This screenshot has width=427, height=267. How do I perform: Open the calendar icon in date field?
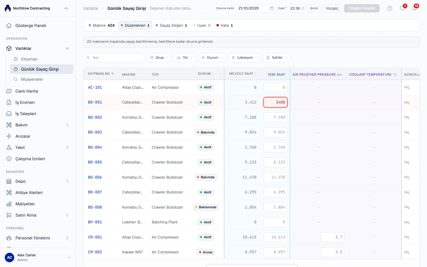[272, 8]
